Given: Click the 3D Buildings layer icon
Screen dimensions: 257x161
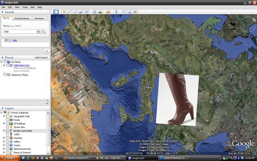Looking at the screenshot, I should pyautogui.click(x=11, y=124).
